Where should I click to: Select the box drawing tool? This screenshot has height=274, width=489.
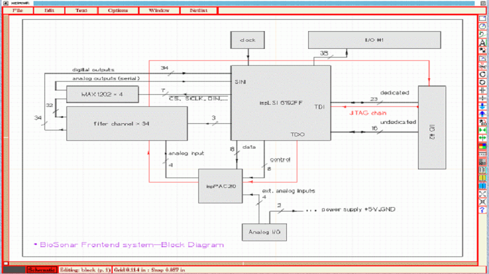pos(482,18)
